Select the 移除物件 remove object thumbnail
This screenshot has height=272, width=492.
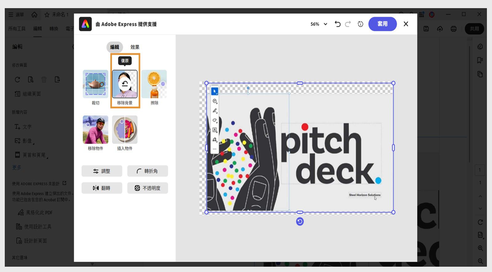tap(95, 130)
